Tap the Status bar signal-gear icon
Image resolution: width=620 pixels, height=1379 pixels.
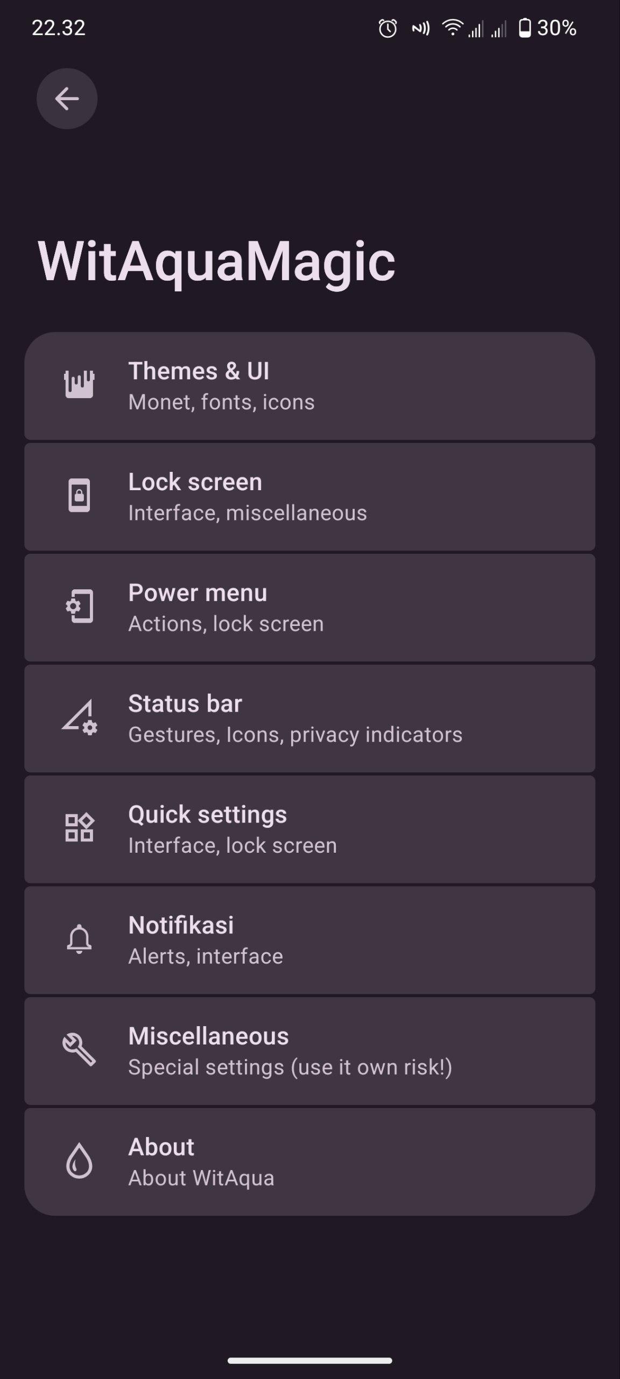pyautogui.click(x=79, y=718)
